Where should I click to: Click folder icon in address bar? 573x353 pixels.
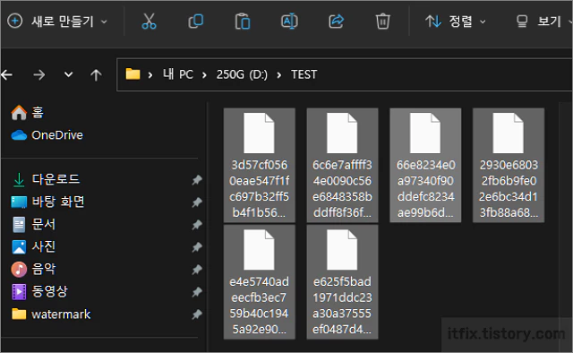pos(133,74)
